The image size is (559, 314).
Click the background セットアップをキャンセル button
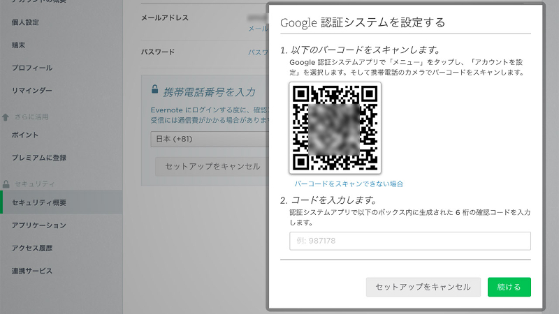coord(212,166)
